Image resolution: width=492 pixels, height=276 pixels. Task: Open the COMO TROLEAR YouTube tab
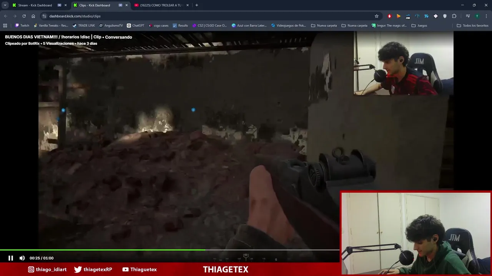pos(161,5)
